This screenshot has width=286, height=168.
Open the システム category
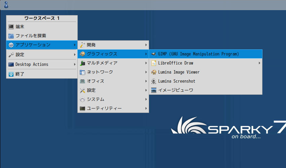click(113, 99)
